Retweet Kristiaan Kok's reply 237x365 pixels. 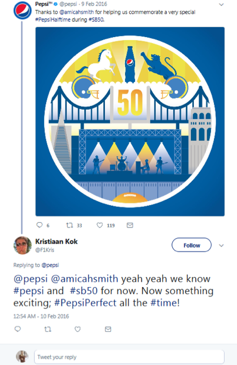[48, 329]
